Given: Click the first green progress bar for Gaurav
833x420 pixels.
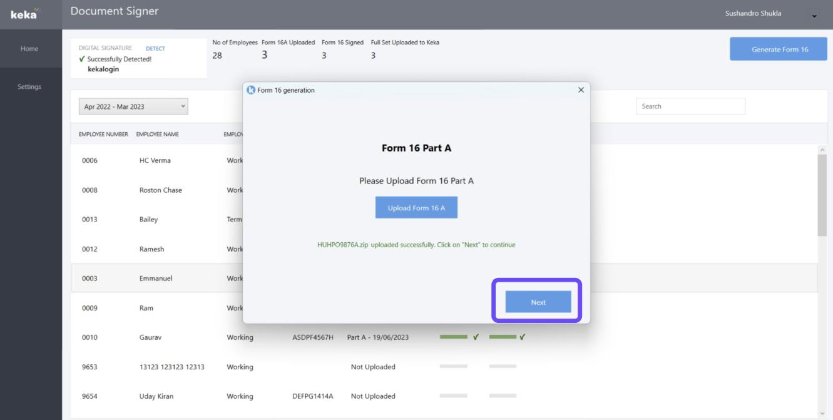Looking at the screenshot, I should click(454, 337).
